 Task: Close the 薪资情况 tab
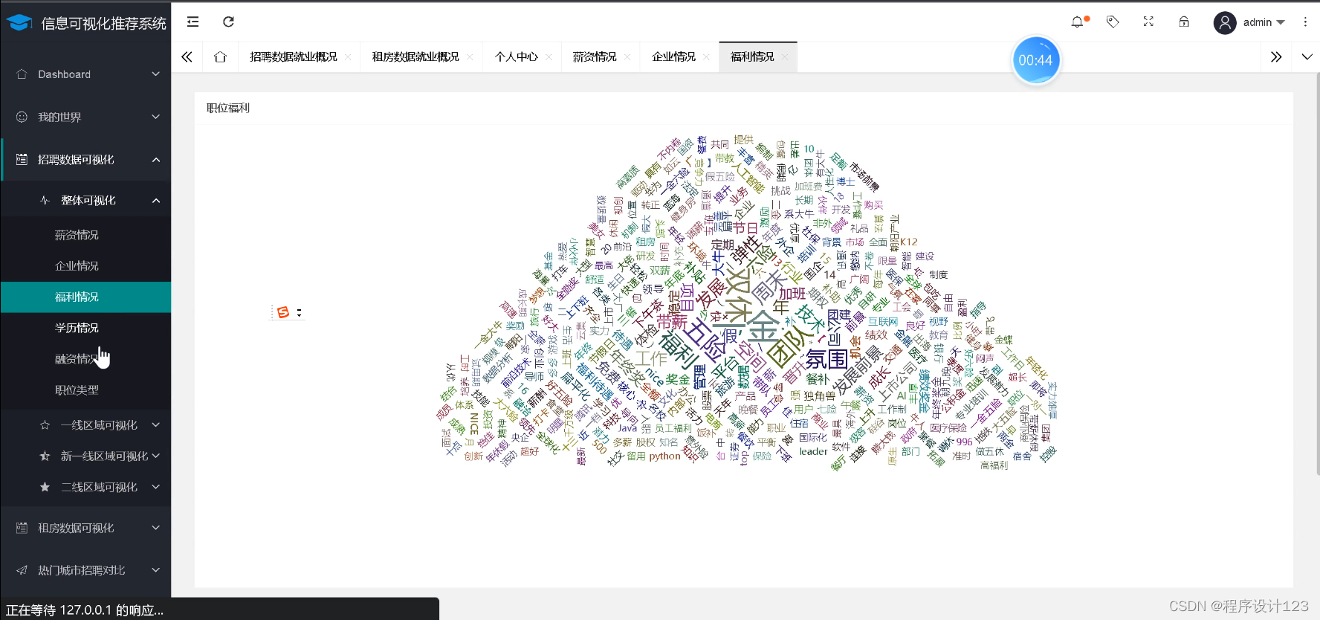627,57
